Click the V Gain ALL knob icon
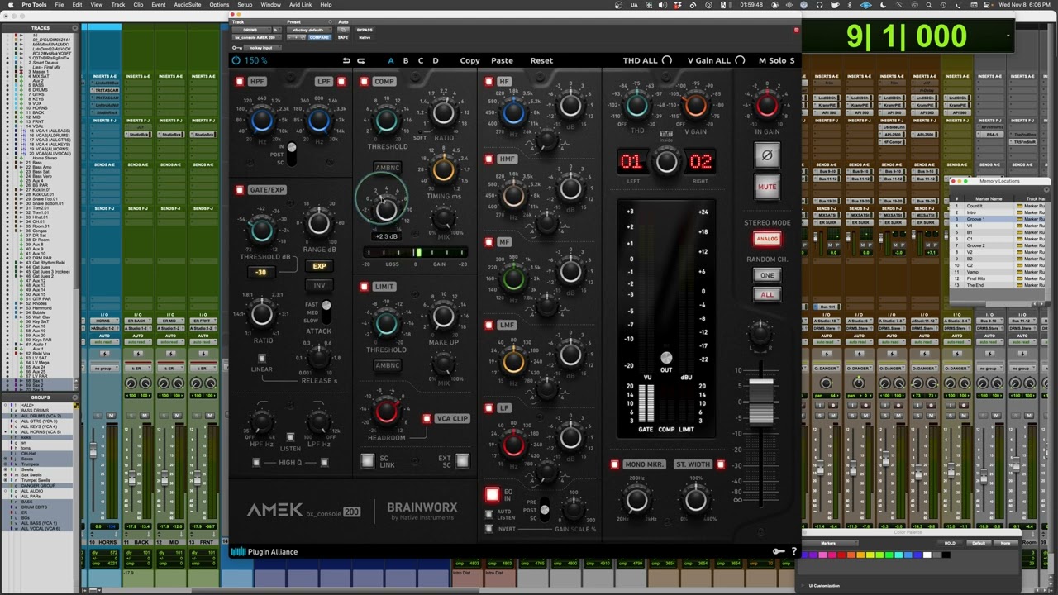This screenshot has height=595, width=1058. [740, 60]
